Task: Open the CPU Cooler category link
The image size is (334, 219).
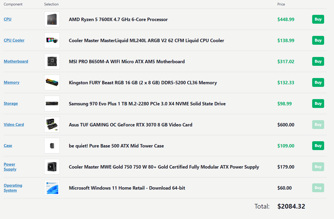Action: (x=14, y=40)
